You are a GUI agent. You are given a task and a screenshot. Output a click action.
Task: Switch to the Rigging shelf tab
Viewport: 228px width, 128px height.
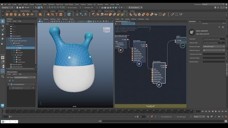click(53, 11)
